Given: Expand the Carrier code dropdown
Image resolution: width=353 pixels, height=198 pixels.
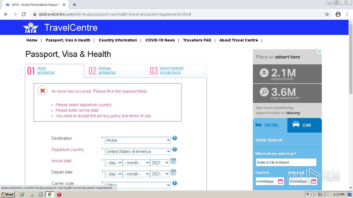Looking at the screenshot, I should tap(138, 185).
